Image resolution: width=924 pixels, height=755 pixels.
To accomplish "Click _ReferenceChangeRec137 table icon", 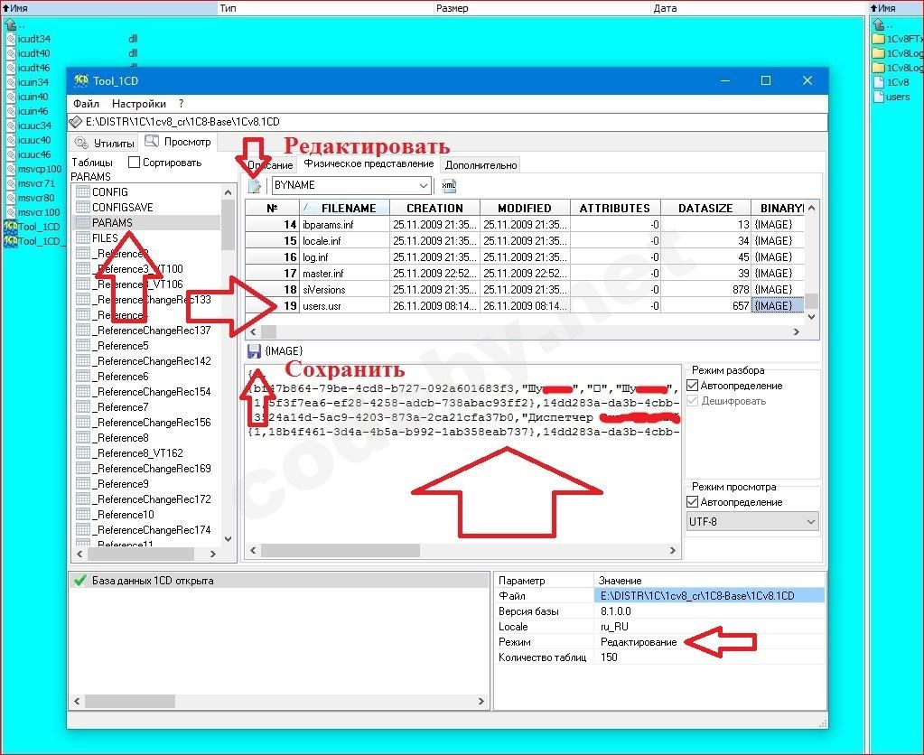I will (x=82, y=330).
